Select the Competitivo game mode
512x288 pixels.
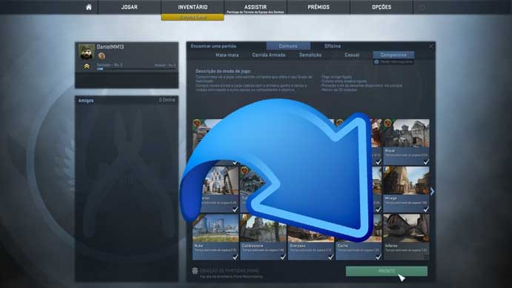(393, 55)
